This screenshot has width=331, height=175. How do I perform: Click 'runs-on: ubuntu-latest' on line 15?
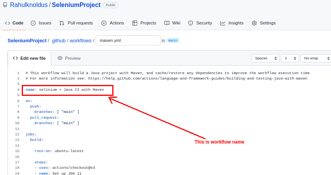59,151
